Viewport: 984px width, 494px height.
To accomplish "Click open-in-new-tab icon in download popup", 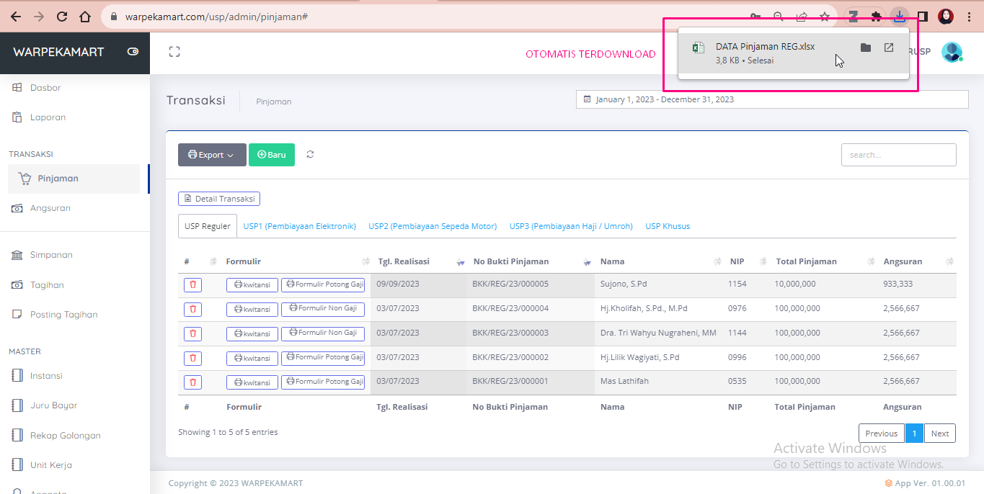I will (889, 48).
